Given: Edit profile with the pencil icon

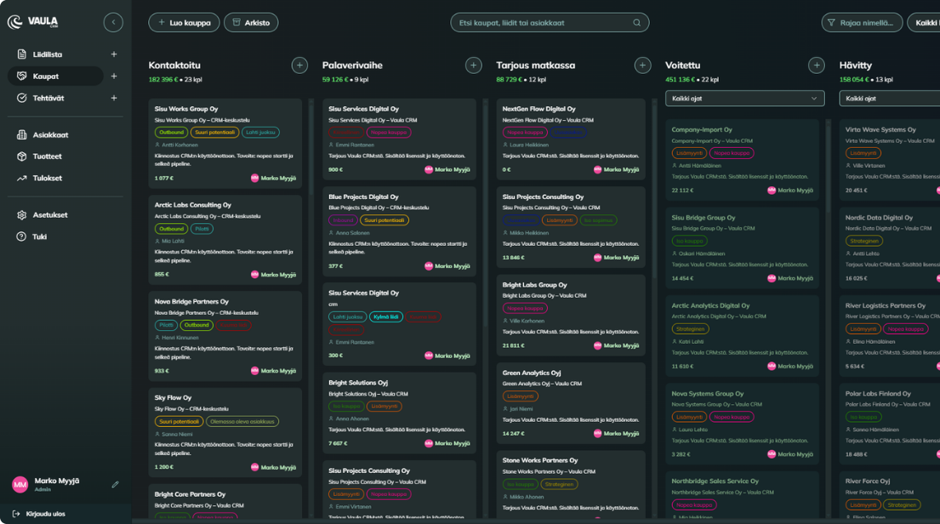Looking at the screenshot, I should tap(115, 484).
